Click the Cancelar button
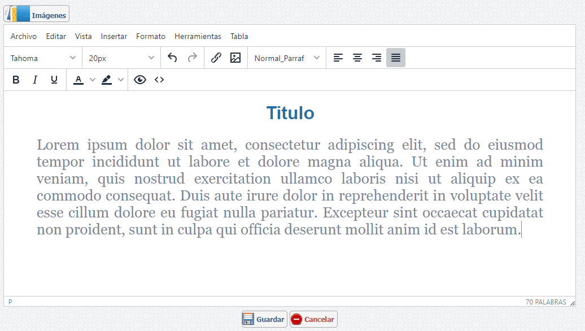Screen dimensions: 585x331 tap(313, 319)
